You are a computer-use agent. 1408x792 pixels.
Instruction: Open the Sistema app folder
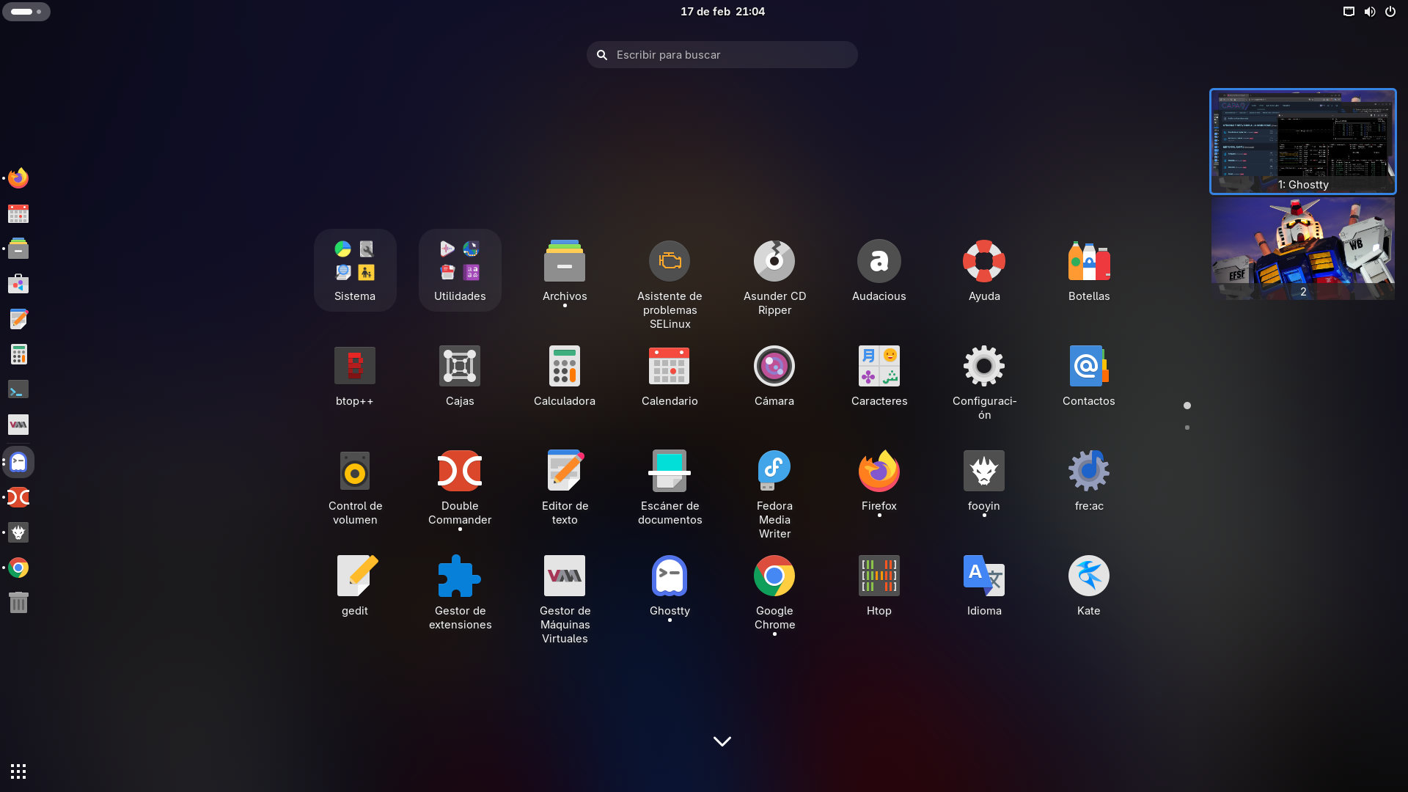point(354,269)
